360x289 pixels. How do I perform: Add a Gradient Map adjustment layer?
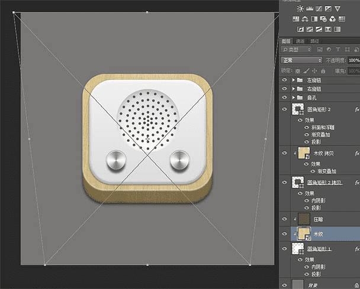[x=337, y=29]
